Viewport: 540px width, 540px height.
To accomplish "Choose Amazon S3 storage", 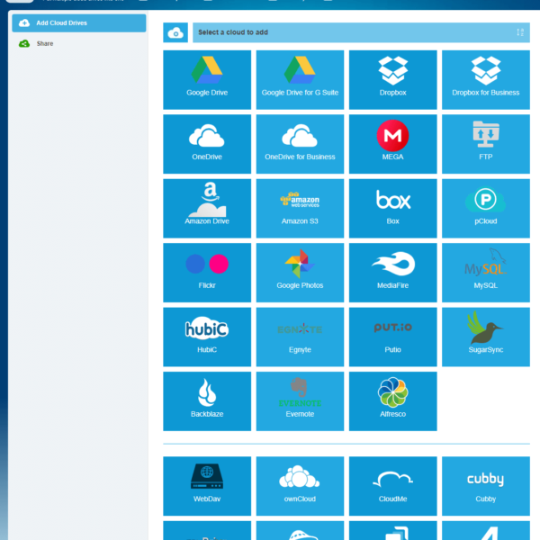I will click(x=300, y=209).
